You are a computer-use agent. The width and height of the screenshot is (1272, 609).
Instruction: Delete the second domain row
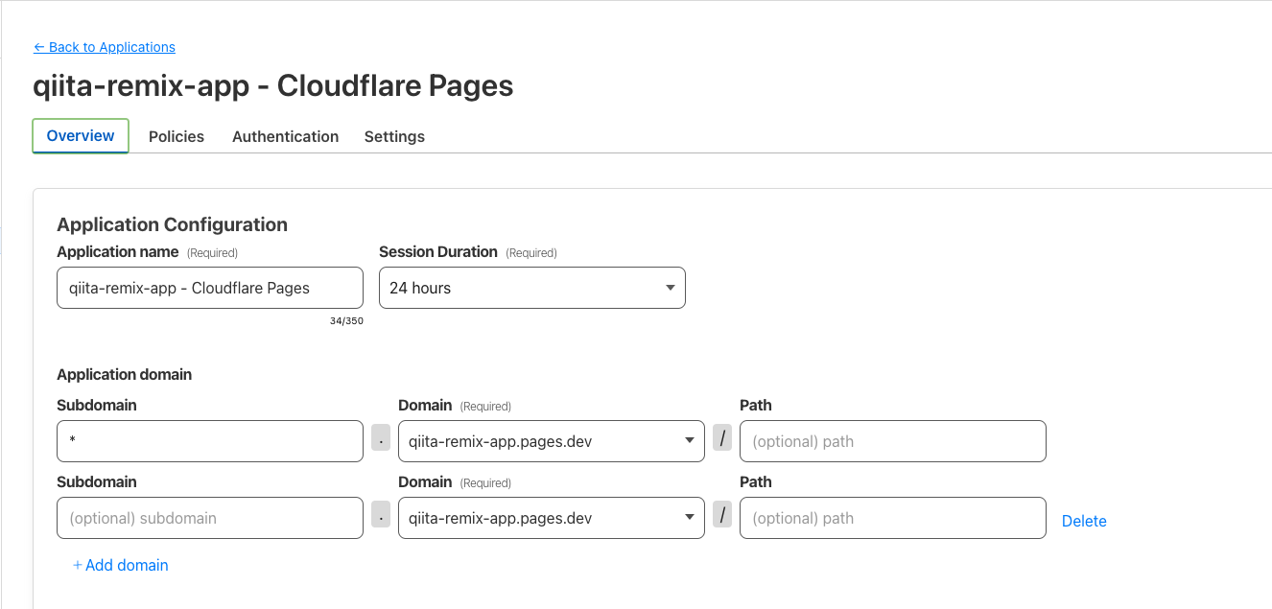[x=1084, y=521]
